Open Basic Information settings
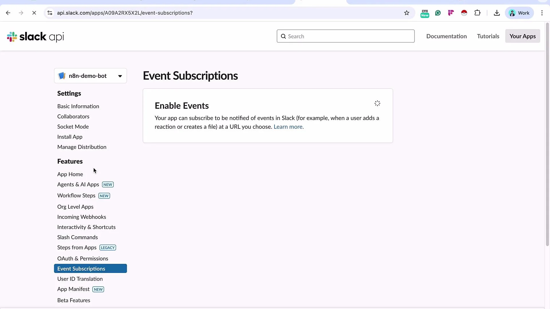This screenshot has height=309, width=550. 78,106
